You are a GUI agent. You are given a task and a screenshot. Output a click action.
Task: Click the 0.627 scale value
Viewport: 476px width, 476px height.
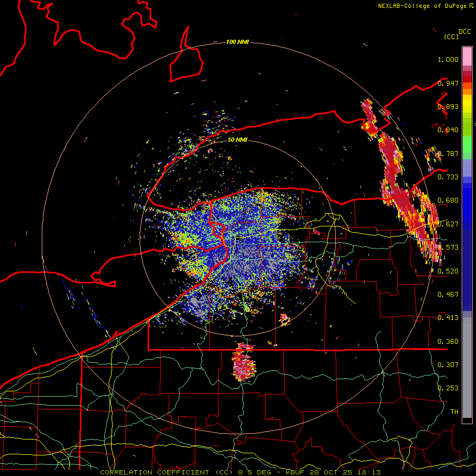pyautogui.click(x=448, y=224)
